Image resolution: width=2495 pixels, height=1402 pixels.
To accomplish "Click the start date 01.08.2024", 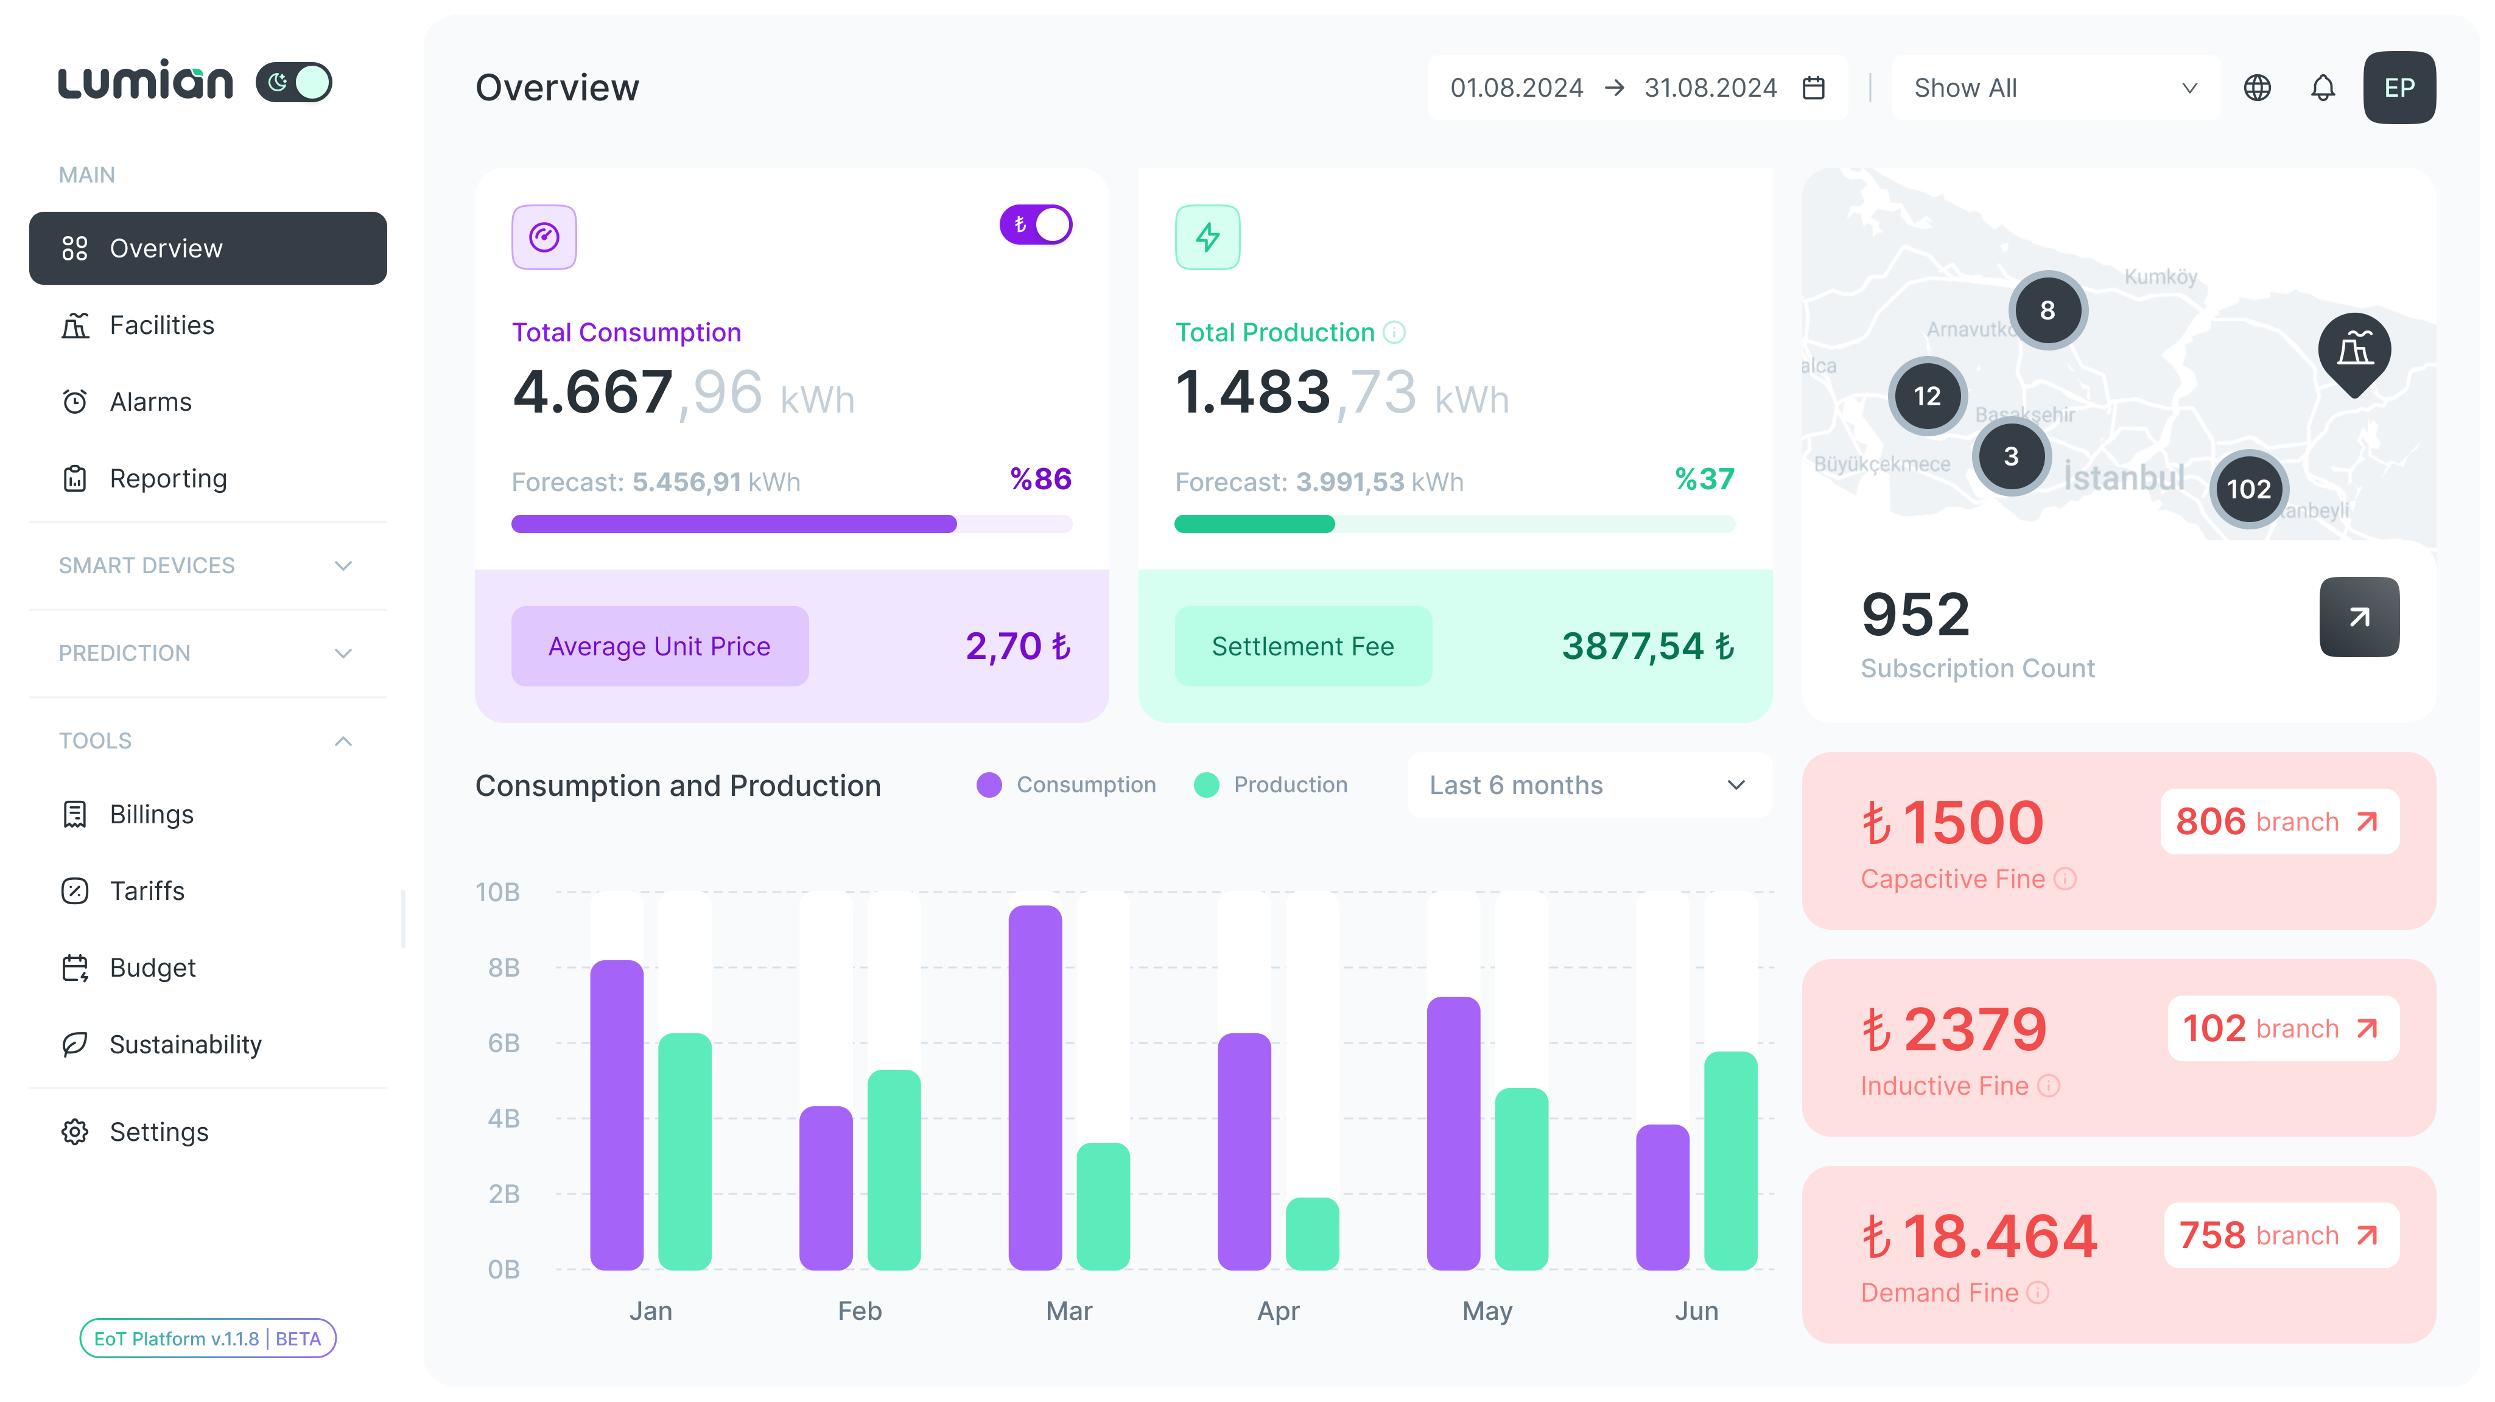I will [x=1516, y=88].
